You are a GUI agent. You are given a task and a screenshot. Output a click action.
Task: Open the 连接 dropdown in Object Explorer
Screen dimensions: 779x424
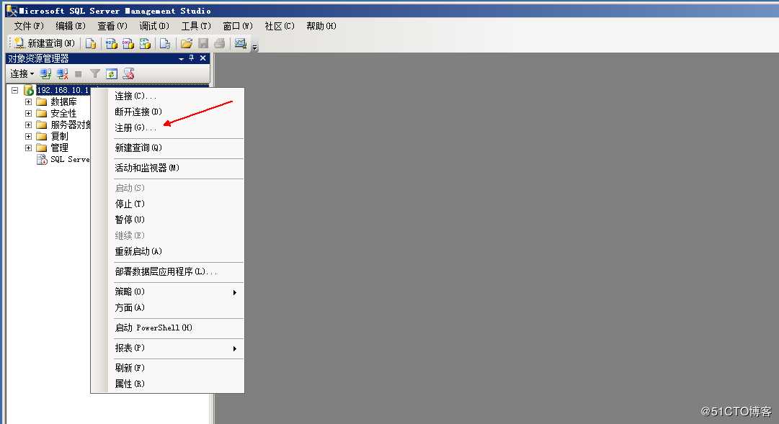pyautogui.click(x=22, y=74)
